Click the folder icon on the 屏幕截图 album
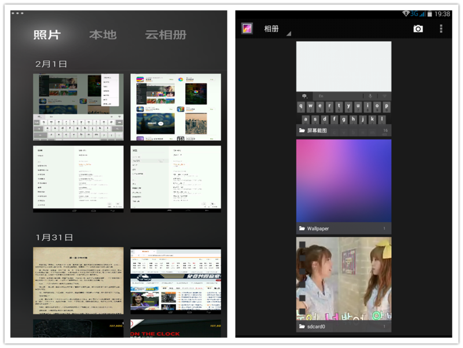The width and height of the screenshot is (463, 348). (300, 130)
